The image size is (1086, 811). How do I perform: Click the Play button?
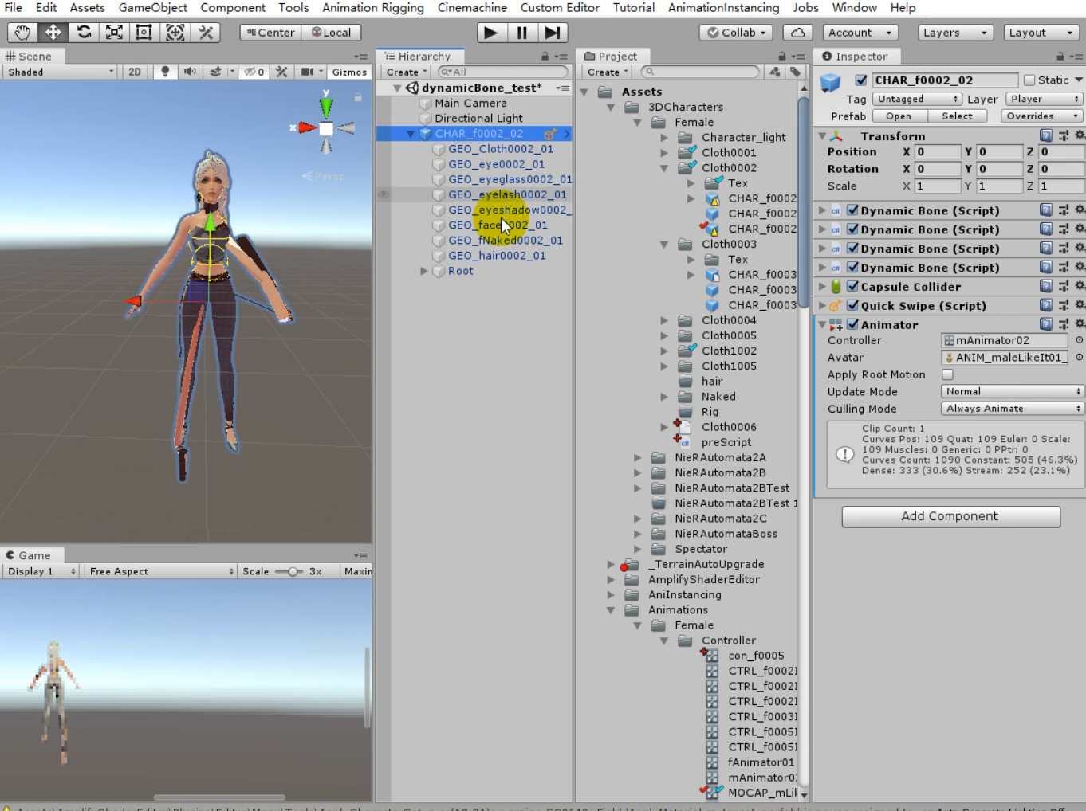pyautogui.click(x=491, y=32)
